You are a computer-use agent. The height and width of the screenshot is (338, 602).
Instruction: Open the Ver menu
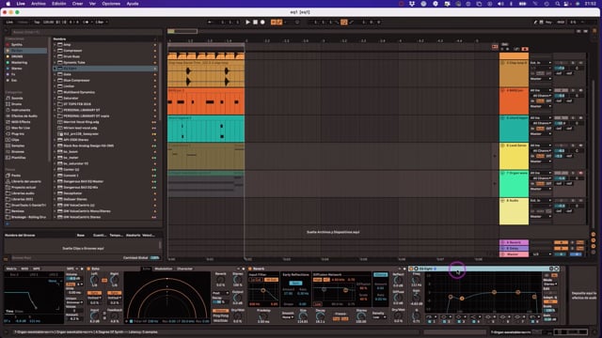(x=92, y=4)
